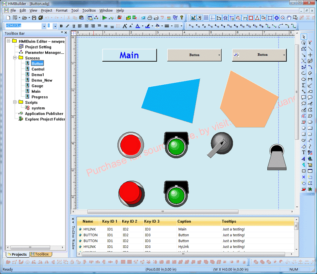
Task: Click the Caption column header
Action: click(184, 222)
